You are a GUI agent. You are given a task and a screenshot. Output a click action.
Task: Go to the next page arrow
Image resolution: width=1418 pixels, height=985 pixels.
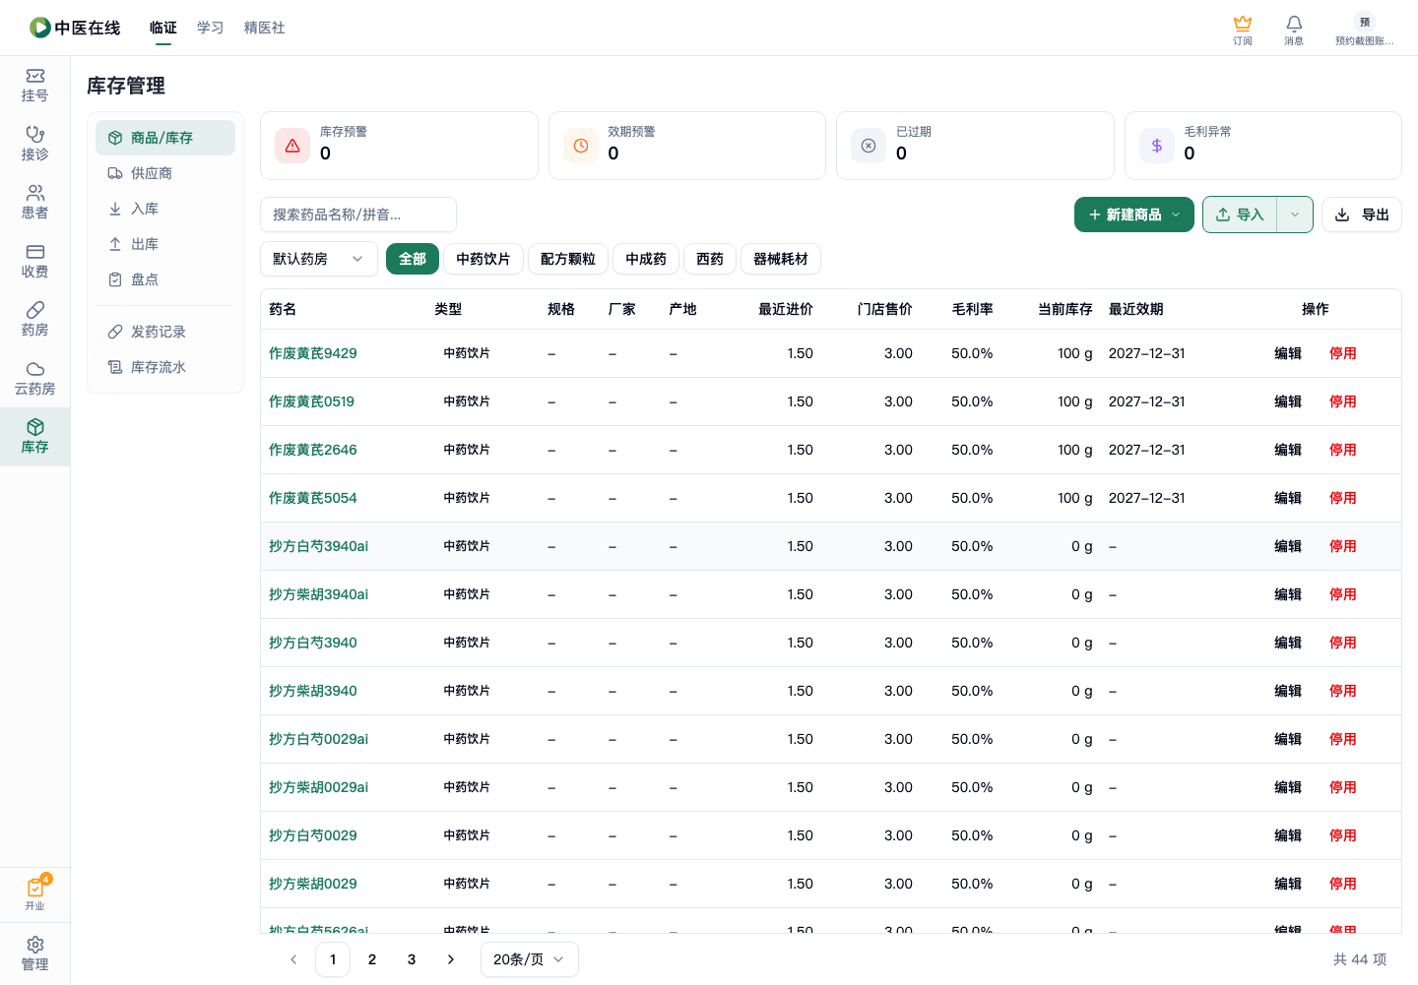(451, 959)
